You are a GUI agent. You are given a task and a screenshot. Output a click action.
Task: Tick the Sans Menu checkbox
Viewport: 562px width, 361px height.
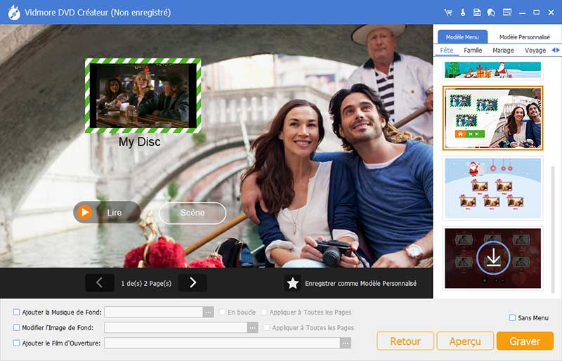(512, 318)
